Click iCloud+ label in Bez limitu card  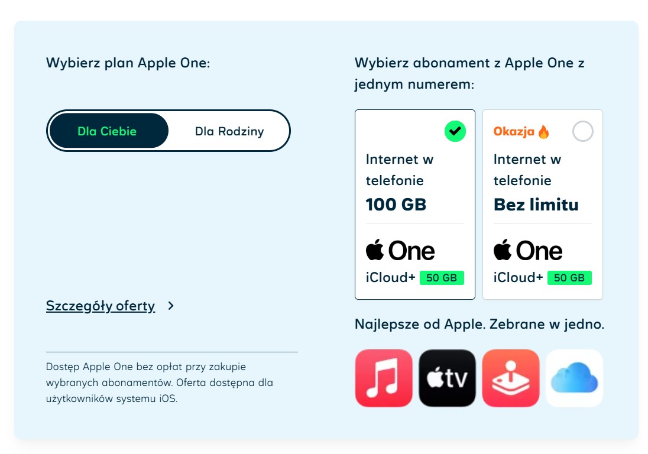[518, 277]
